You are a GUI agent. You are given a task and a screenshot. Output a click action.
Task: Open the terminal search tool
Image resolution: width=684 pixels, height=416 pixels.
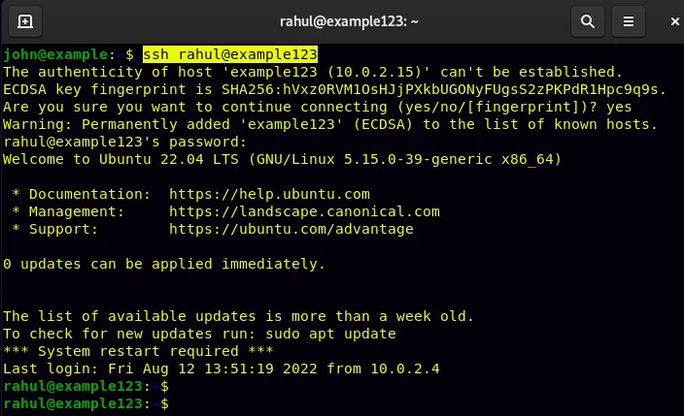coord(588,21)
